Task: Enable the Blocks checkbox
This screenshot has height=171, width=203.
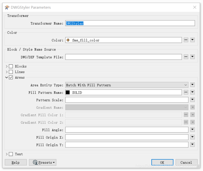Action: pos(11,66)
